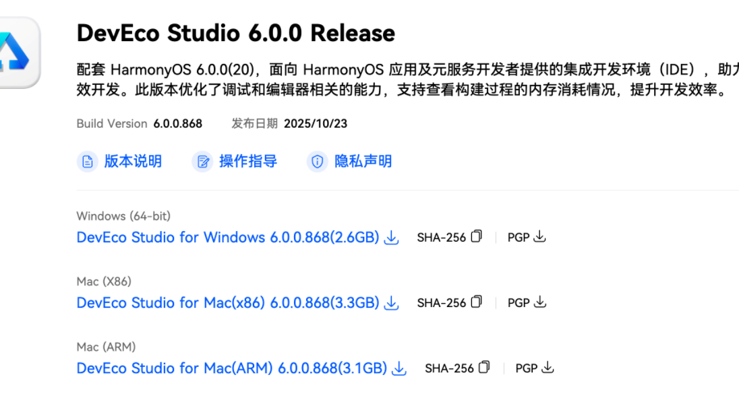Click download icon for Mac(ARM) installer

pos(399,368)
